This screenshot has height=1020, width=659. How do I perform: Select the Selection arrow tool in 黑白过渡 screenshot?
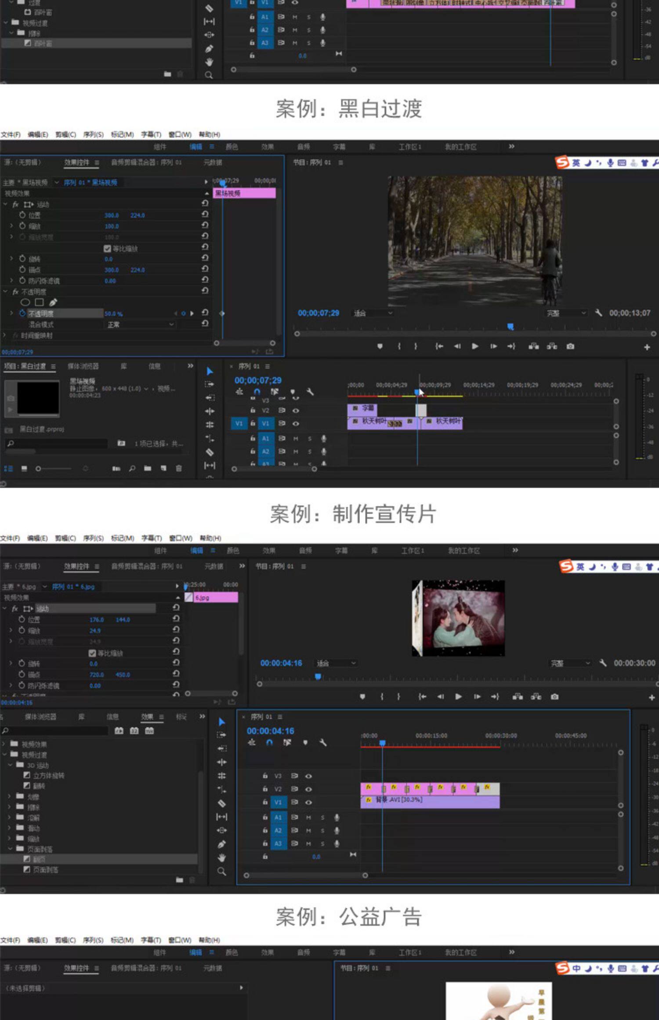coord(210,371)
